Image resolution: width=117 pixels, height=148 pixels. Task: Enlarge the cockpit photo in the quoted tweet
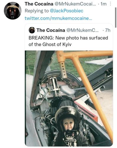point(69,99)
